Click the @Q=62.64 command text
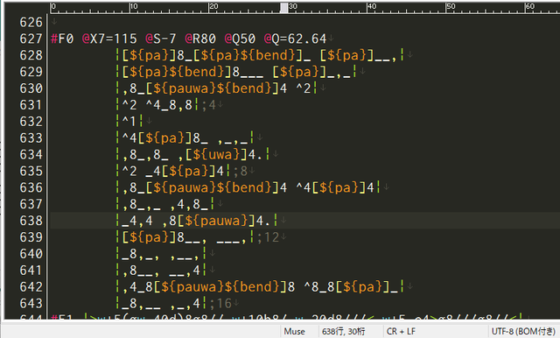The width and height of the screenshot is (560, 338). click(295, 39)
